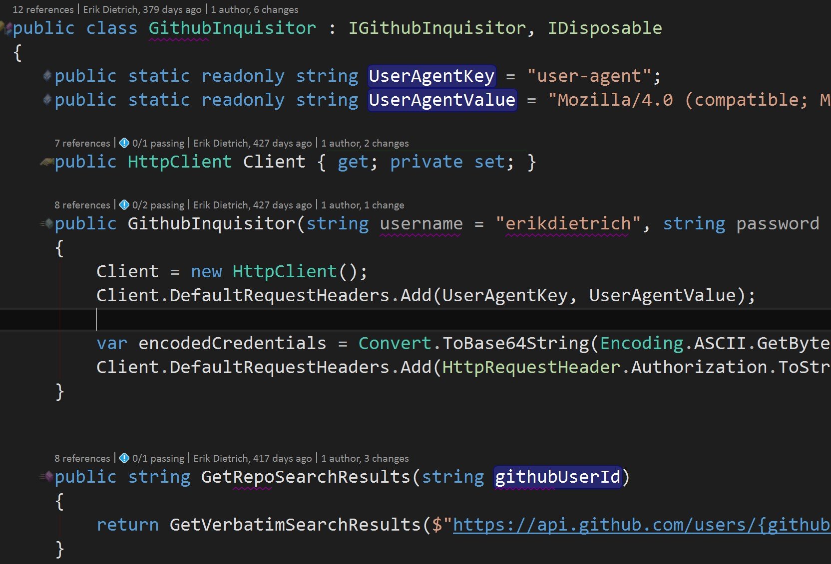The height and width of the screenshot is (564, 831).
Task: View '1 author, 3 changes' history
Action: [x=365, y=458]
